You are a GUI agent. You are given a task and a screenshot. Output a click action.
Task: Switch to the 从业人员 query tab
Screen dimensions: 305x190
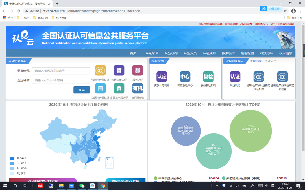270,61
